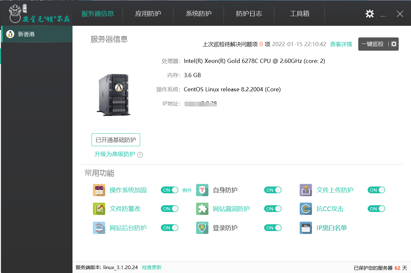This screenshot has height=273, width=411.
Task: Click the 抗CC攻击 icon
Action: [306, 209]
